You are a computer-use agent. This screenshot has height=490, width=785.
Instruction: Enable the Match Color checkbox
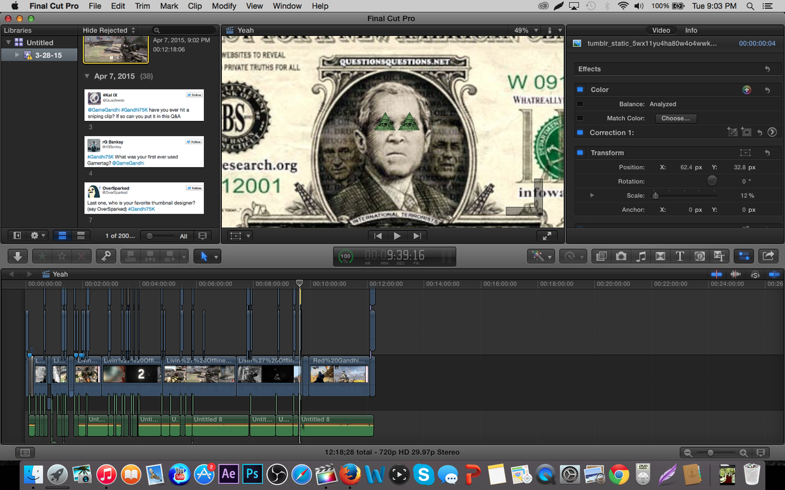(580, 118)
